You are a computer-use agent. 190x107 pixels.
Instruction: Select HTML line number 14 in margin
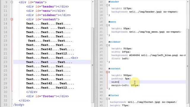tap(5, 23)
